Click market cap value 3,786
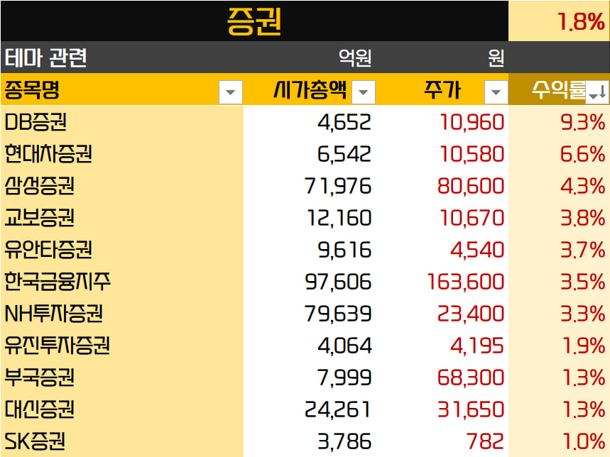Screen dimensions: 610x457 tap(344, 442)
